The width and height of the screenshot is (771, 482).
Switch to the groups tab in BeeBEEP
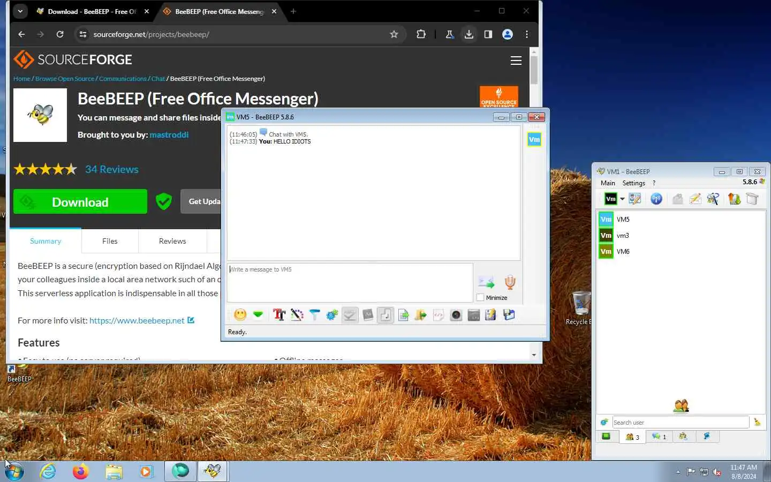coord(683,436)
